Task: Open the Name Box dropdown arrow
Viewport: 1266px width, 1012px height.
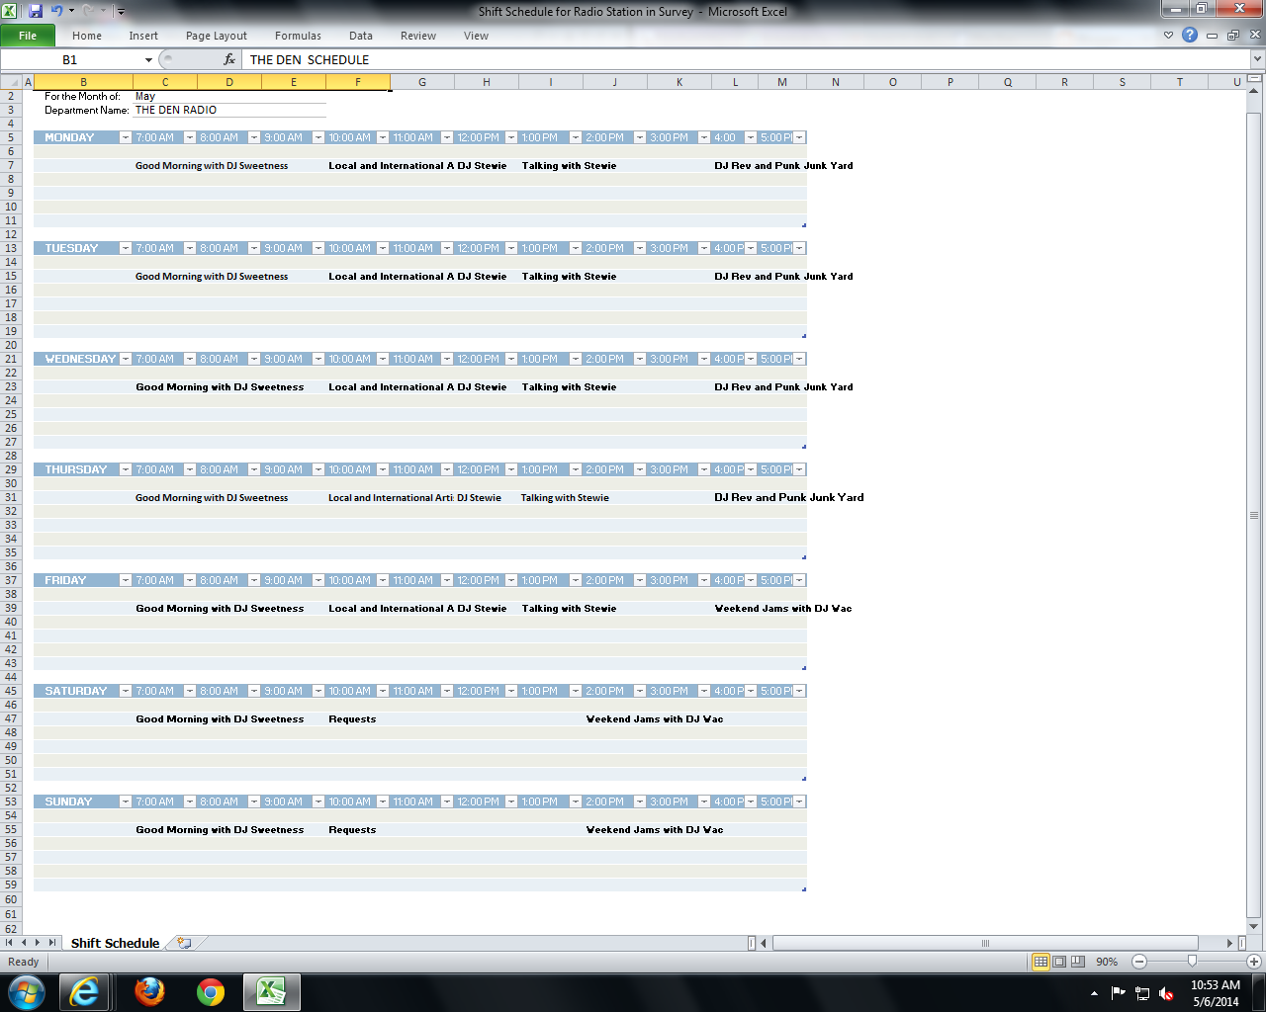Action: (x=148, y=60)
